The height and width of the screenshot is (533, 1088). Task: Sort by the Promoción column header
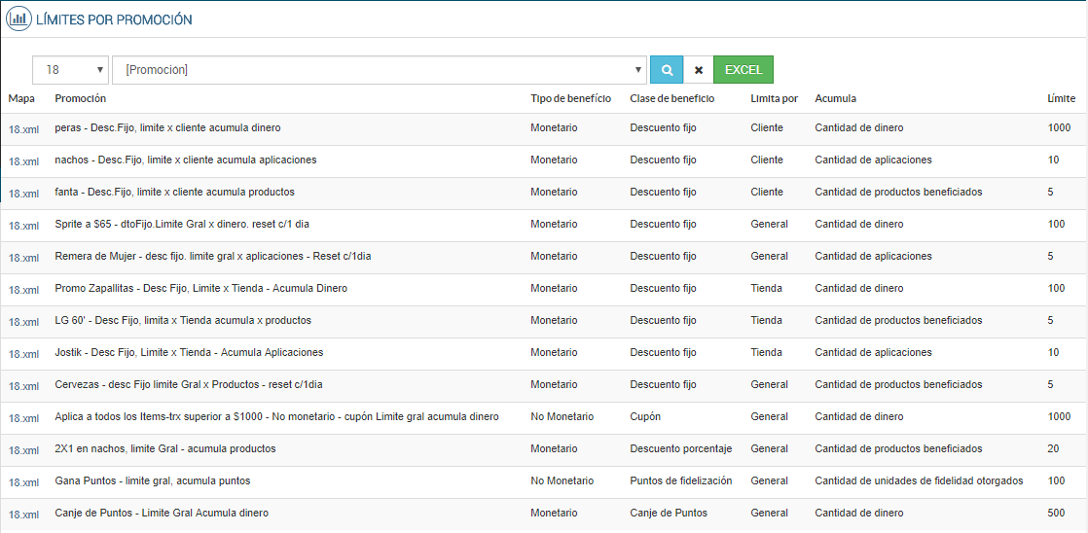tap(81, 98)
